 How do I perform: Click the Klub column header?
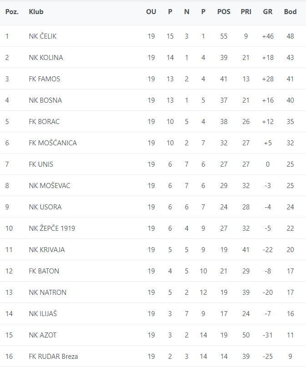pyautogui.click(x=36, y=12)
